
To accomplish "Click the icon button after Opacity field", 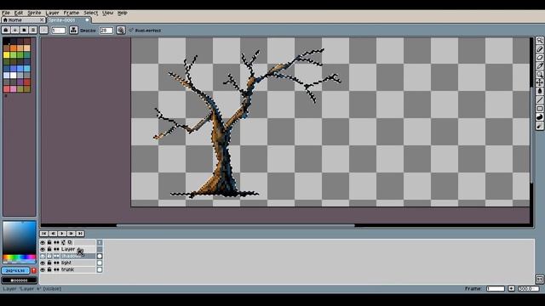I will [x=121, y=31].
